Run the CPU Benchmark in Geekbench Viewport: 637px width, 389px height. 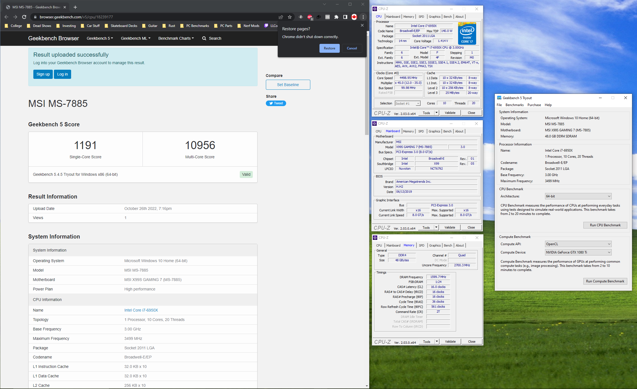coord(605,225)
